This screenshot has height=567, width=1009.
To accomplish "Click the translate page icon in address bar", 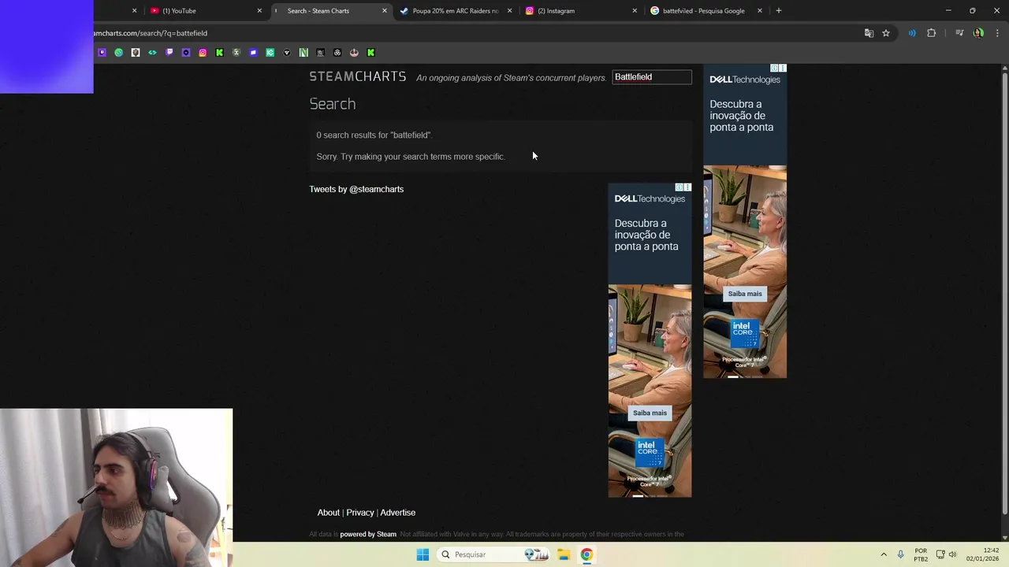I will [869, 33].
